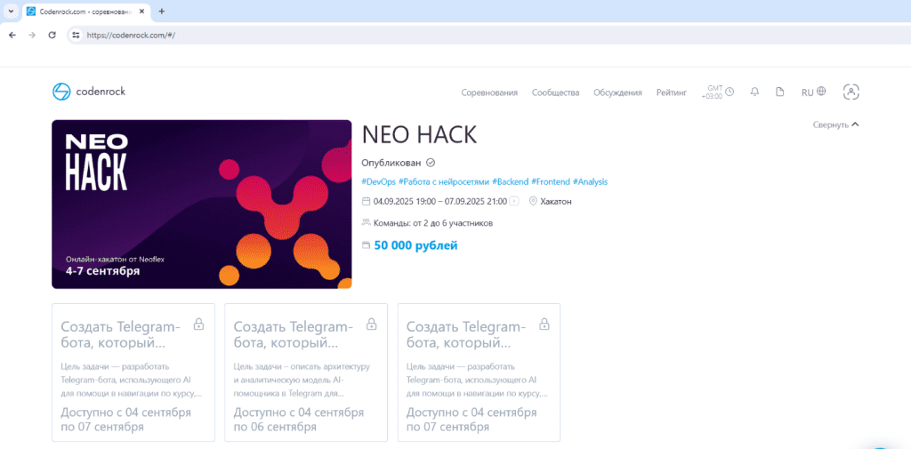Screen dimensions: 911x449
Task: Click the lock icon on first task card
Action: (198, 325)
